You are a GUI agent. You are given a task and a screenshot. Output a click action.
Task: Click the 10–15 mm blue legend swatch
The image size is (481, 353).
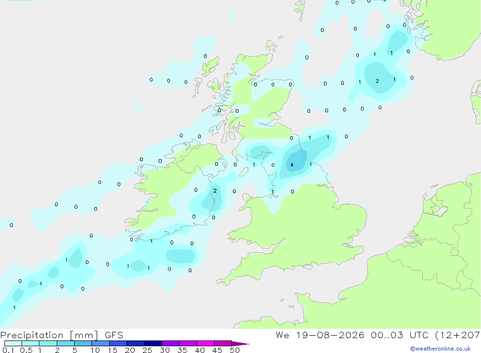101,343
